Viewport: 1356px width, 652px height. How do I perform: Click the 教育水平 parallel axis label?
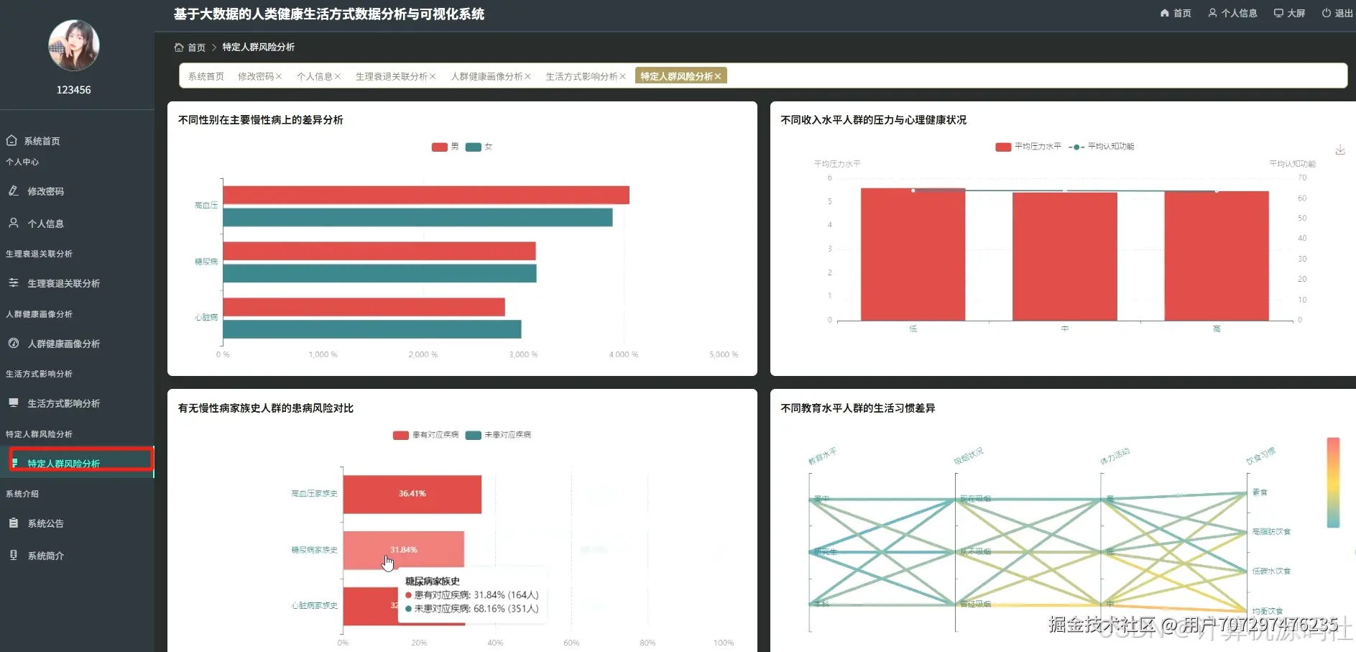pyautogui.click(x=823, y=456)
